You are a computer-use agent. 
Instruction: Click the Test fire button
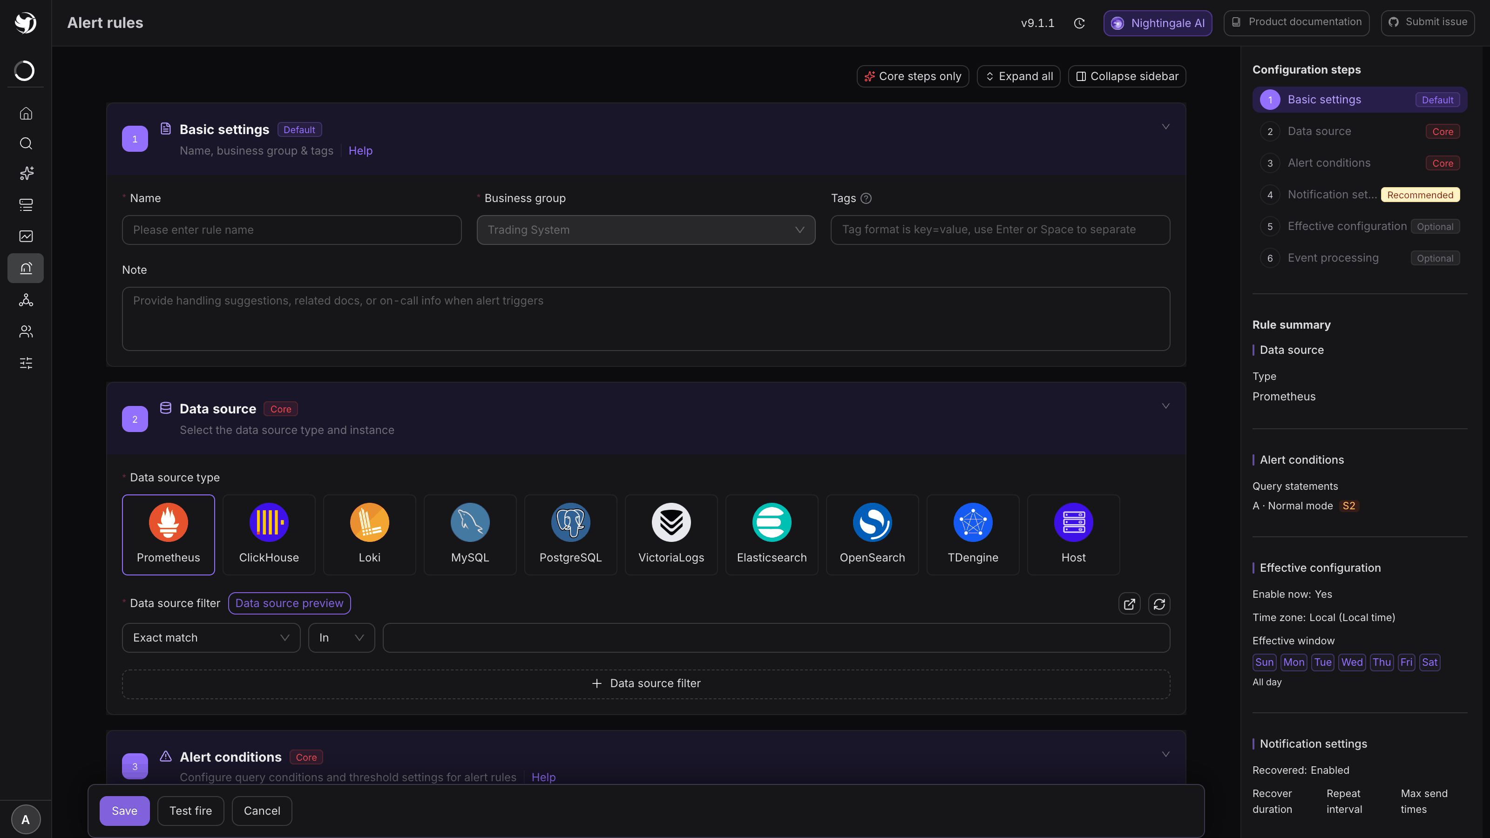click(190, 811)
